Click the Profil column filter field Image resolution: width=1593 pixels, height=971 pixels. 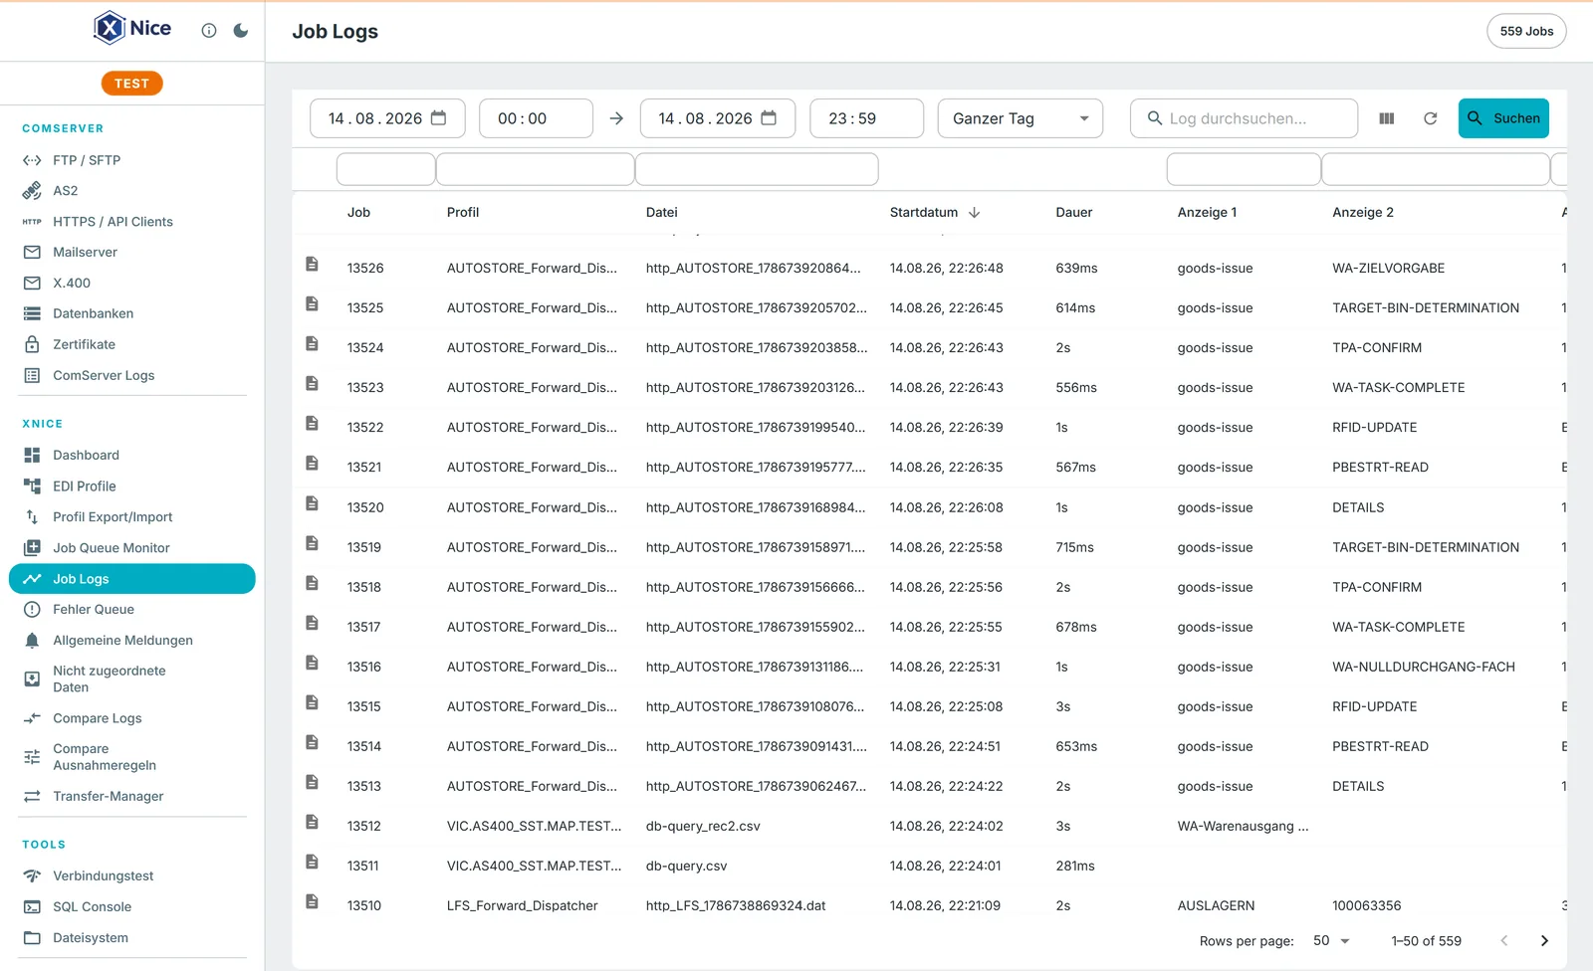pyautogui.click(x=536, y=169)
